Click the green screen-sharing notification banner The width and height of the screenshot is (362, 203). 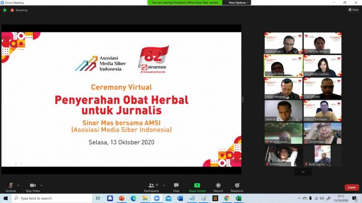point(185,3)
